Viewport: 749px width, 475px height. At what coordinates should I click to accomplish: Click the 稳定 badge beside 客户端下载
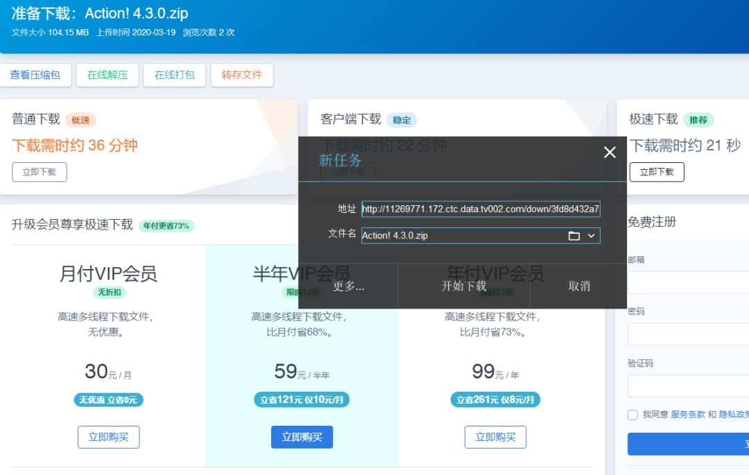[x=402, y=120]
